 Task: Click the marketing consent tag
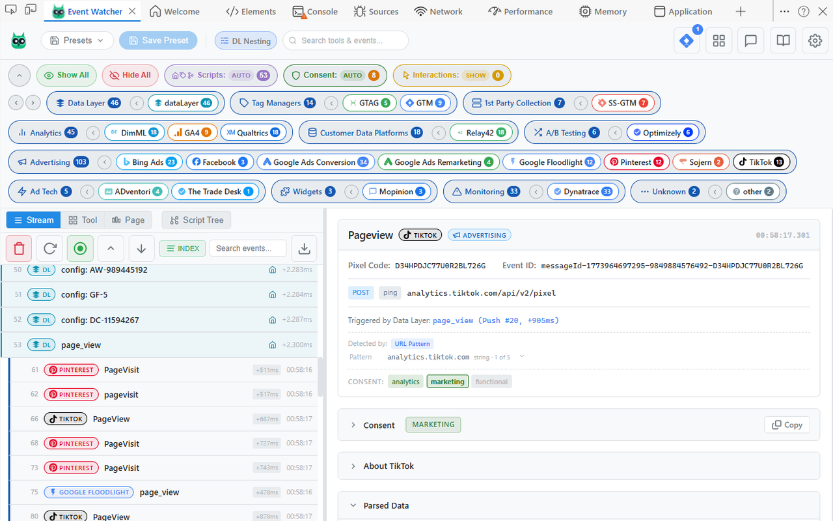coord(448,382)
